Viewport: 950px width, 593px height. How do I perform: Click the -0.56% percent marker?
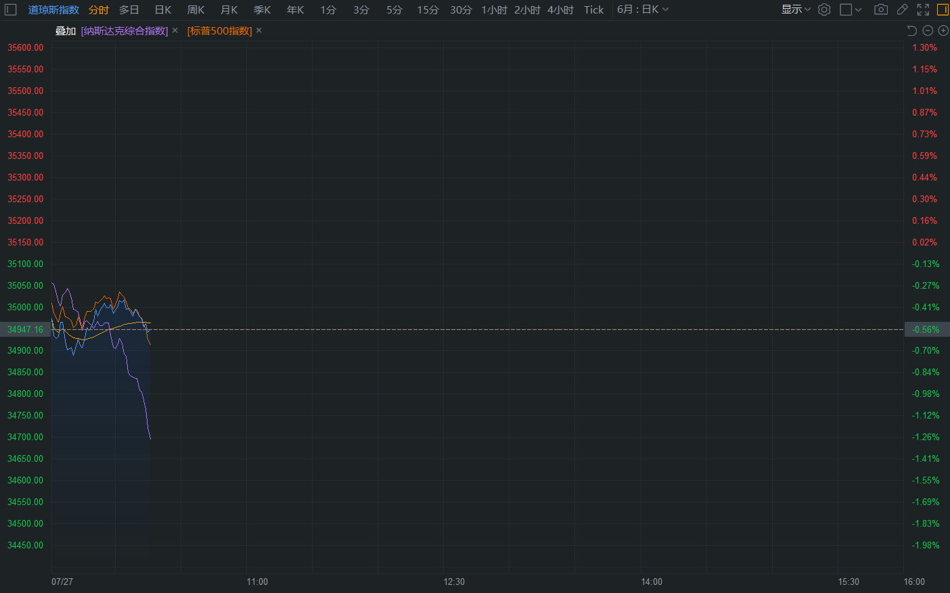click(x=926, y=329)
